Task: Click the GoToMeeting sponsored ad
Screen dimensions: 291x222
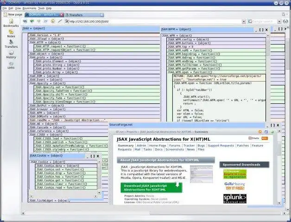Action: pos(235,186)
